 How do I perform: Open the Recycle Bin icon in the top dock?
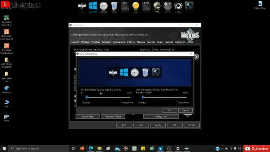click(x=114, y=5)
